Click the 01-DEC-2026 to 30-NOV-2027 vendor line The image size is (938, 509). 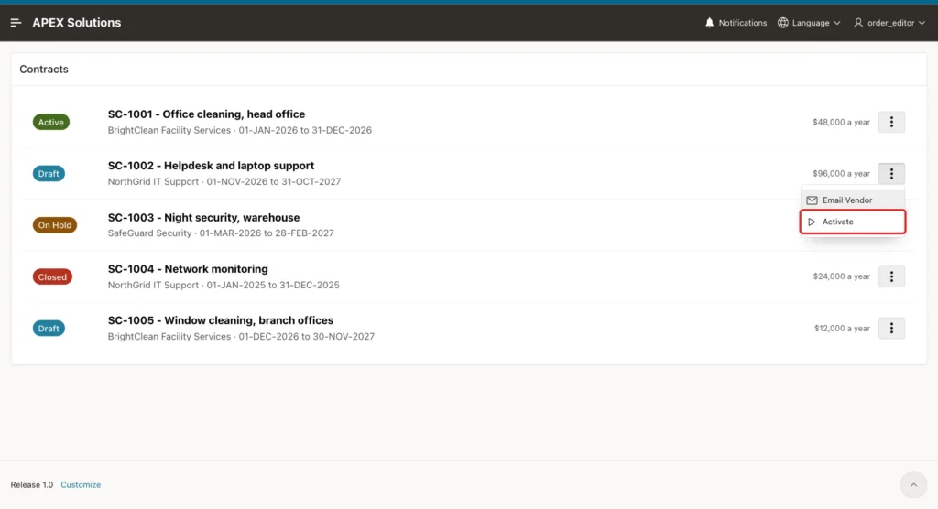241,337
